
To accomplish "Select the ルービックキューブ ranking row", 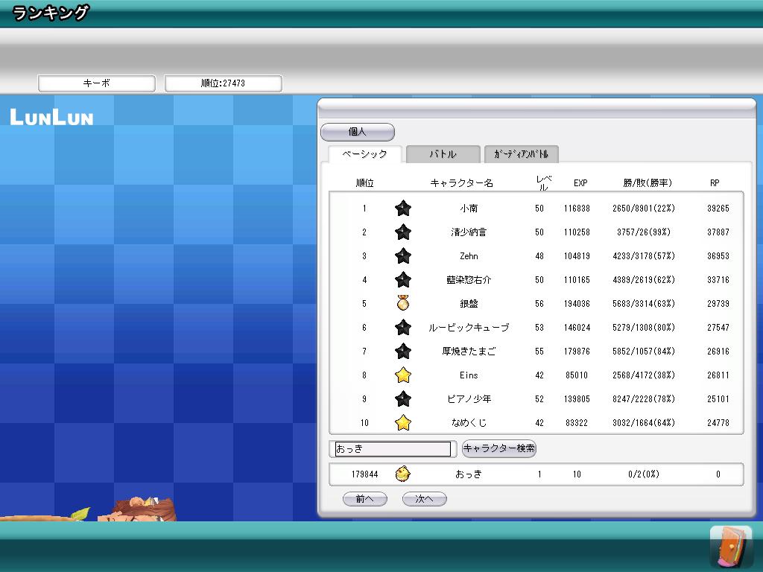I will [536, 328].
